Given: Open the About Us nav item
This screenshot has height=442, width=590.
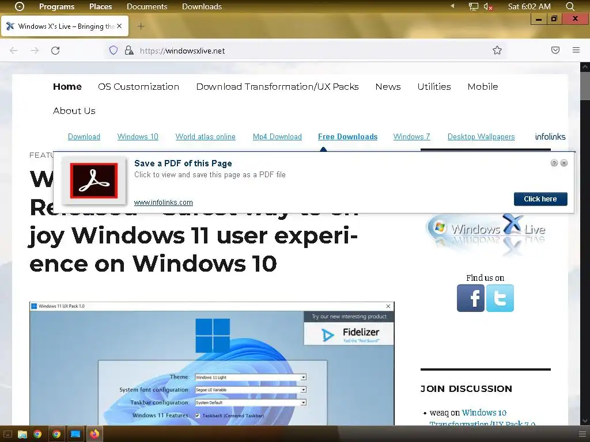Looking at the screenshot, I should coord(74,111).
